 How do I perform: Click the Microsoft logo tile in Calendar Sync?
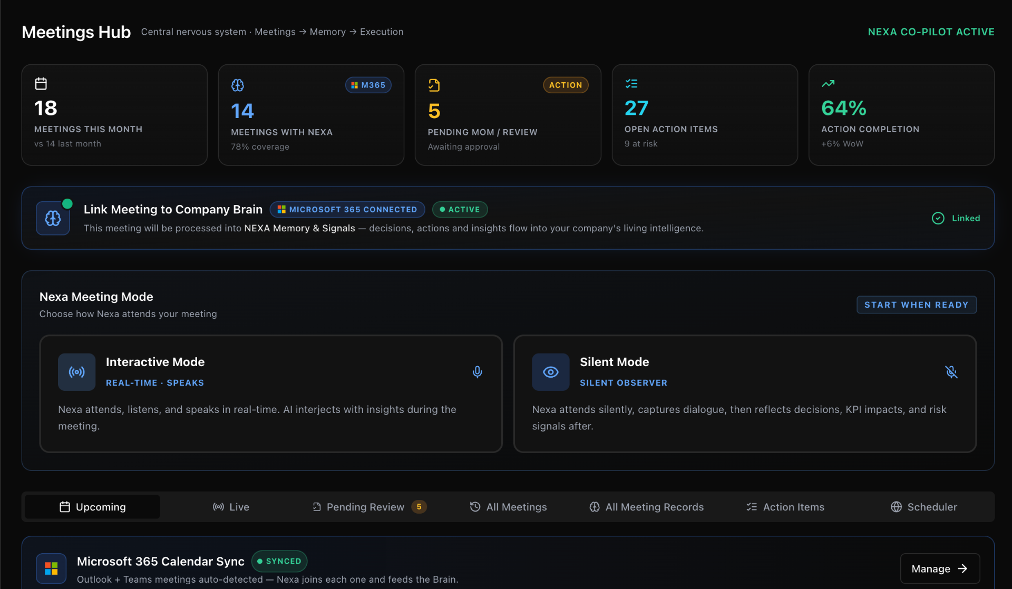click(51, 568)
